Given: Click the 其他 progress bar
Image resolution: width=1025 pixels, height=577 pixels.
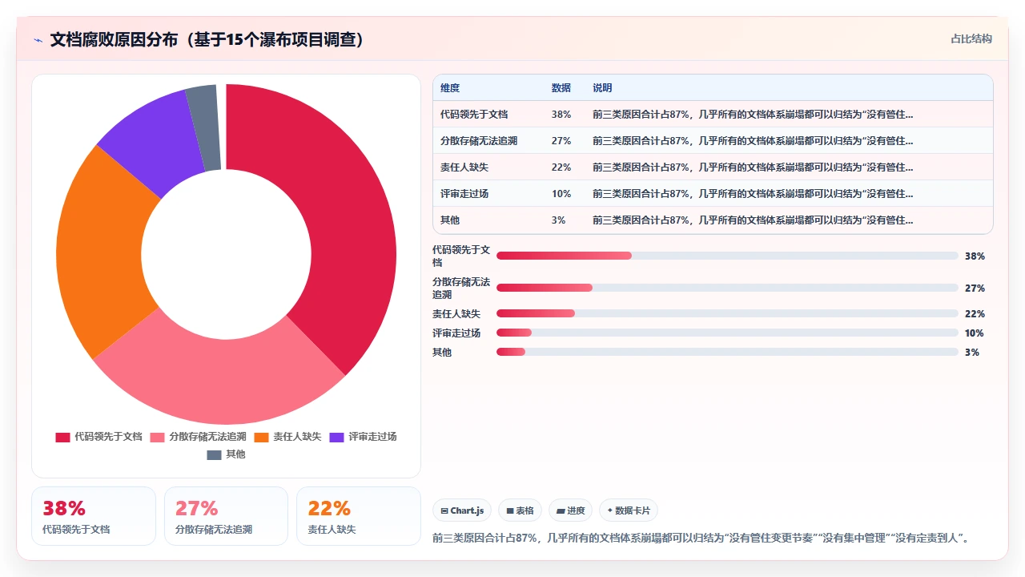Looking at the screenshot, I should tap(727, 352).
